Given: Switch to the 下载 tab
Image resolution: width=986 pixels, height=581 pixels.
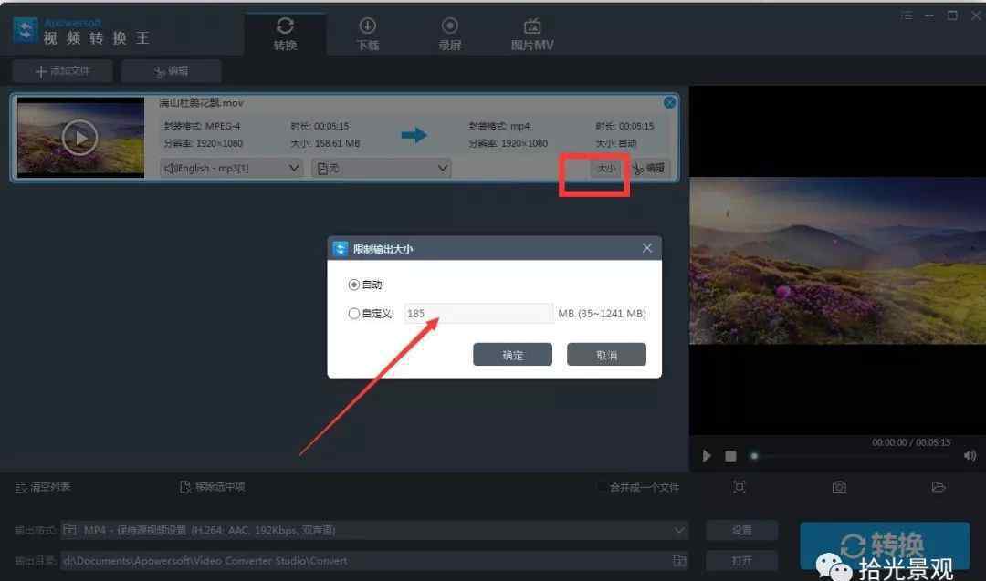Looking at the screenshot, I should pos(367,34).
